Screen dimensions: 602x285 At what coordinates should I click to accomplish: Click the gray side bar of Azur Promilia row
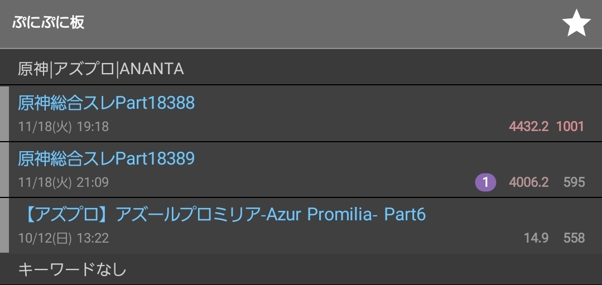click(x=4, y=225)
